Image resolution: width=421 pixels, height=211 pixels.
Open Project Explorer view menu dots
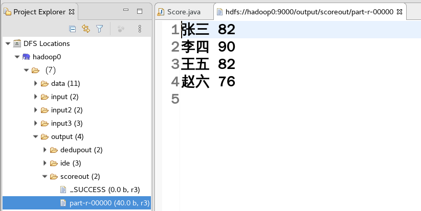tap(140, 29)
